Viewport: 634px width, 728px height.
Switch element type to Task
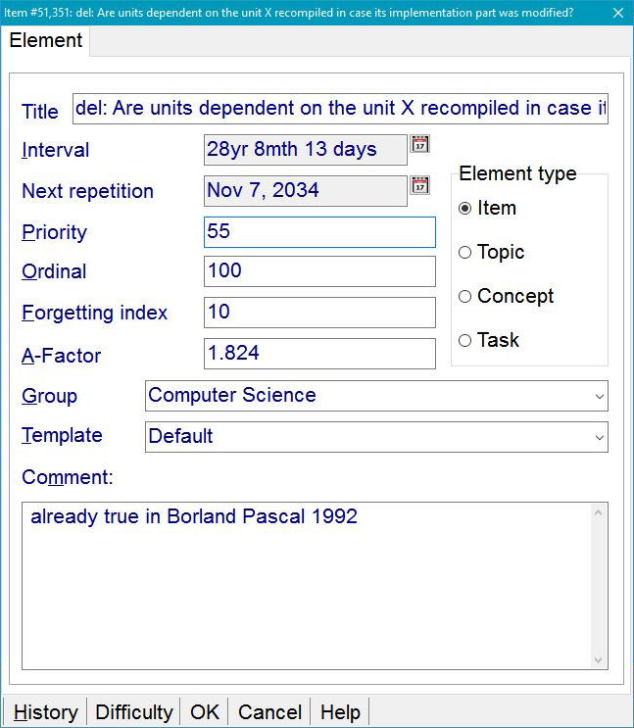coord(465,341)
